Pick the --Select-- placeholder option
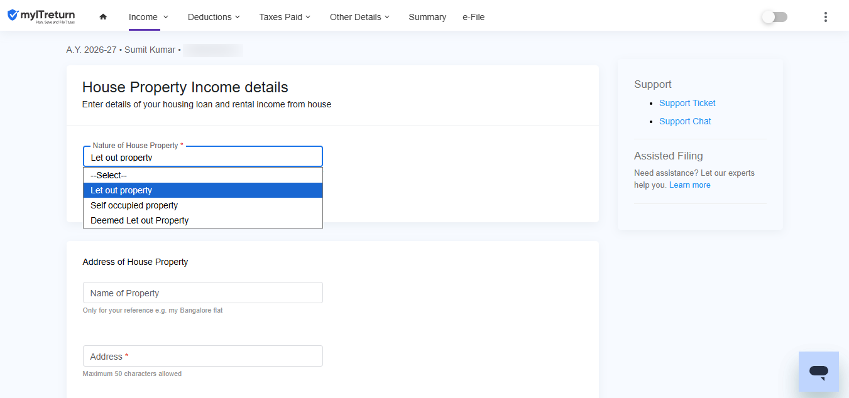This screenshot has width=849, height=398. point(203,175)
